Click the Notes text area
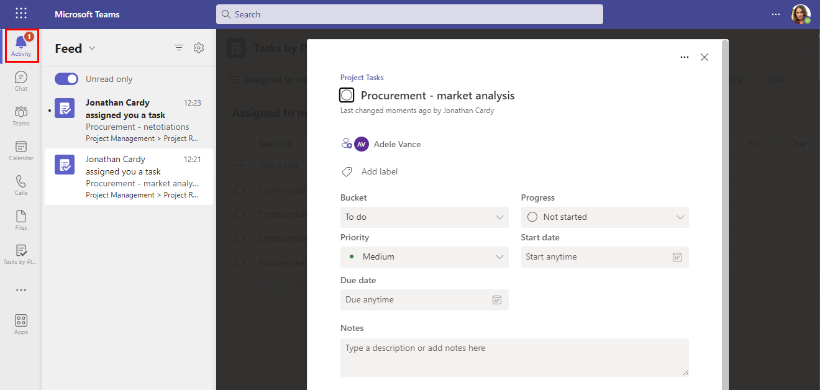Viewport: 820px width, 390px height. (514, 357)
